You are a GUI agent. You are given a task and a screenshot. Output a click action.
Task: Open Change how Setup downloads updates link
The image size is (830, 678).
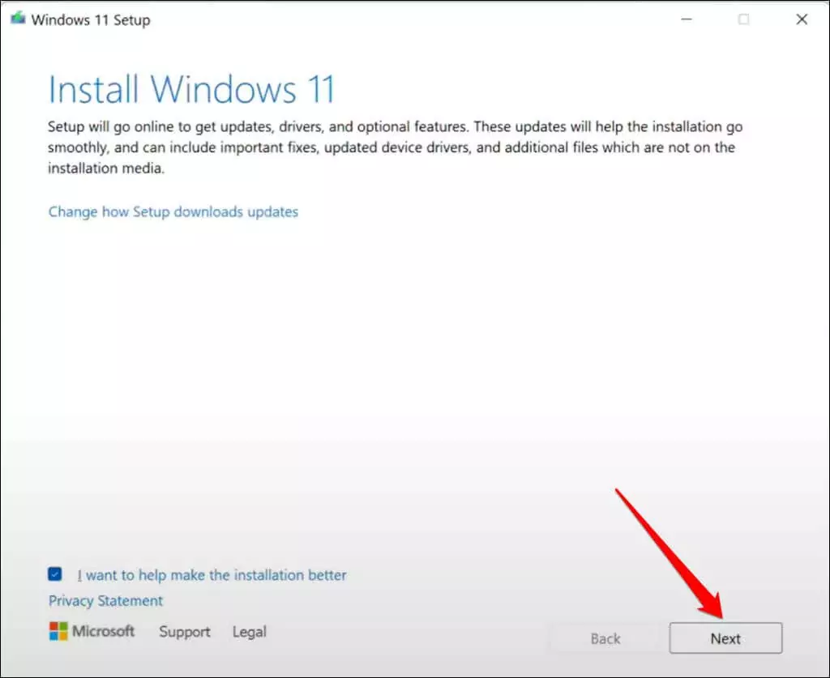[x=173, y=211]
